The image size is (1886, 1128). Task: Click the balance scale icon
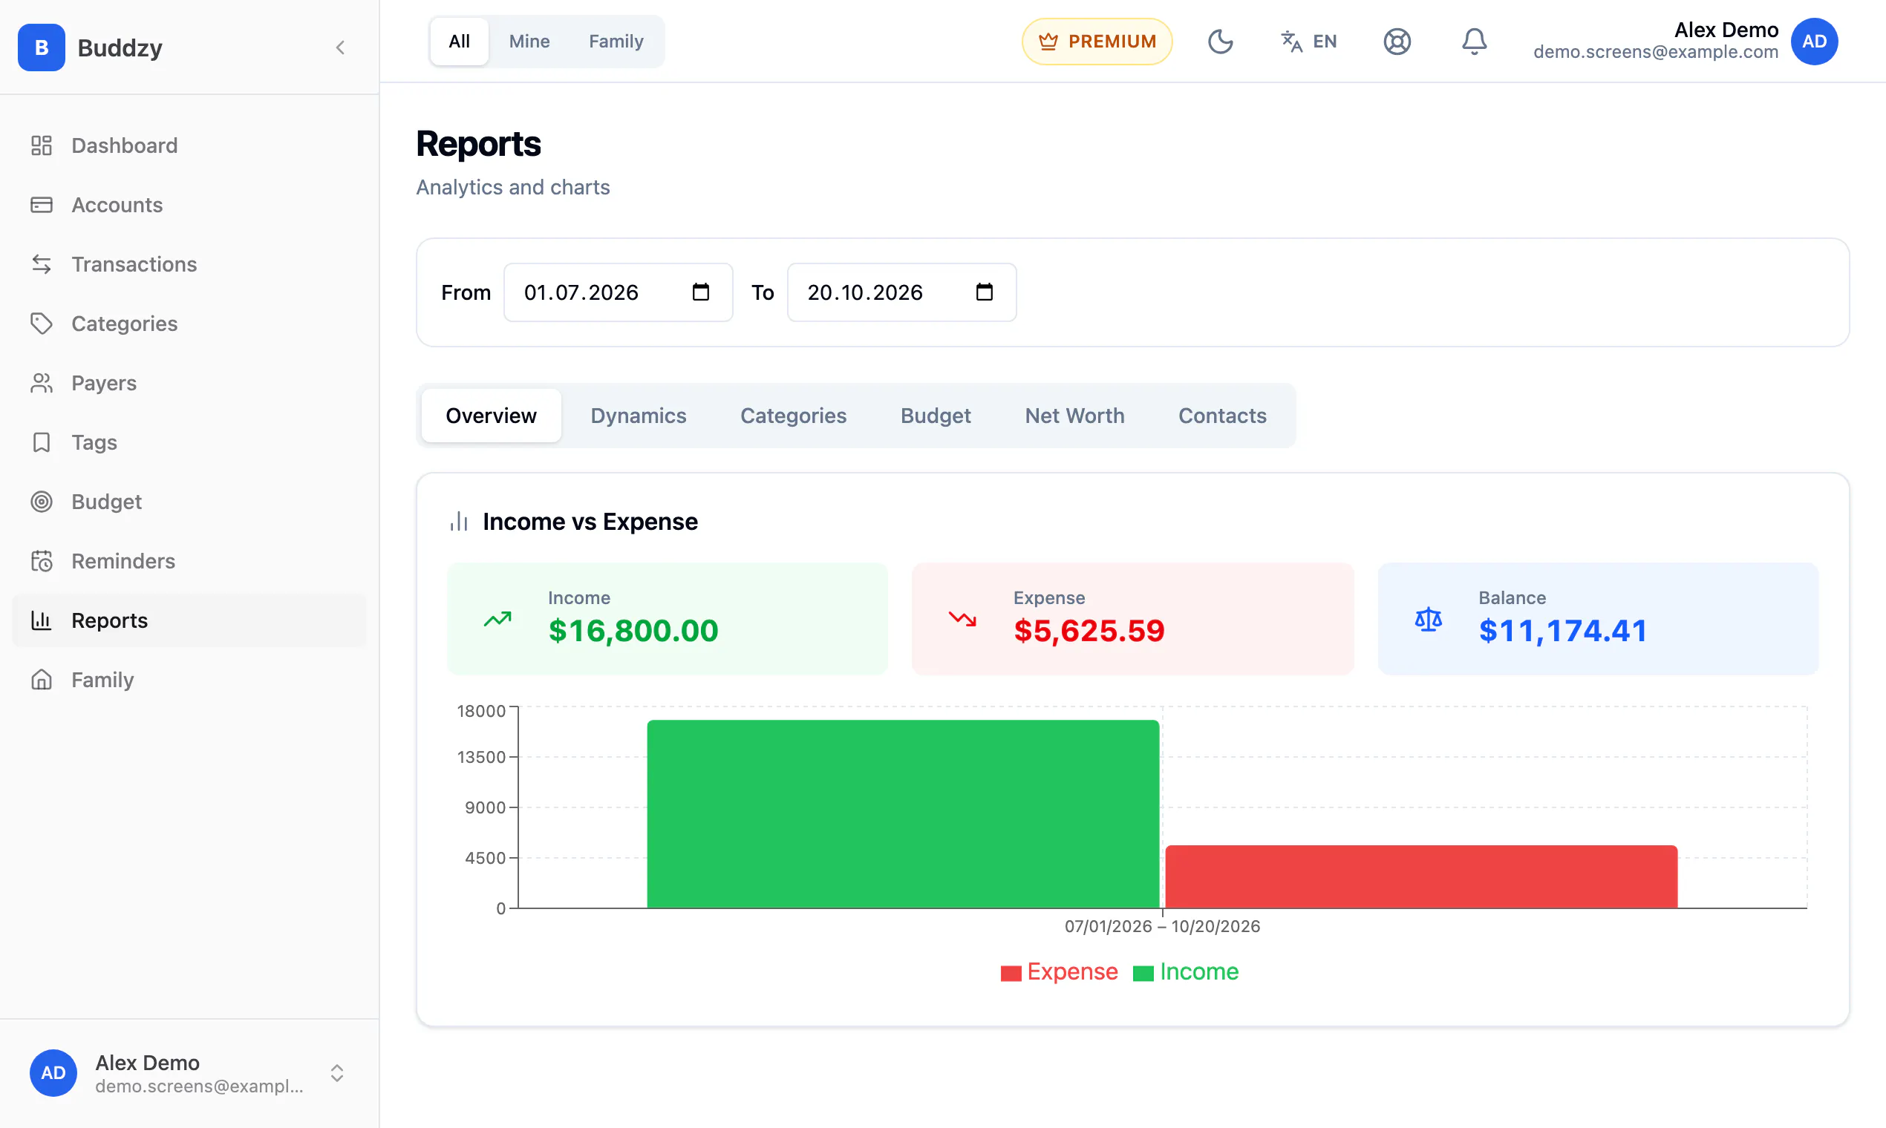click(x=1427, y=619)
